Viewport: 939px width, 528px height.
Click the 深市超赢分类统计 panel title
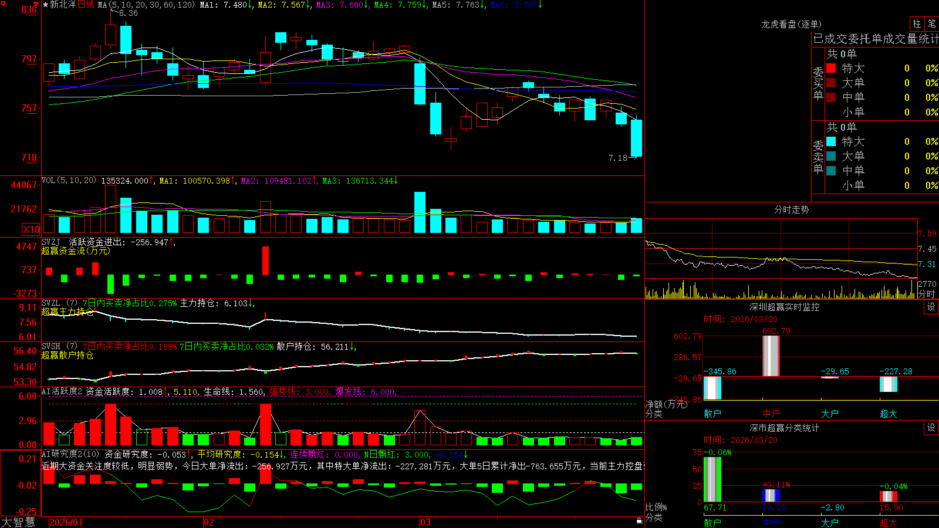[784, 428]
